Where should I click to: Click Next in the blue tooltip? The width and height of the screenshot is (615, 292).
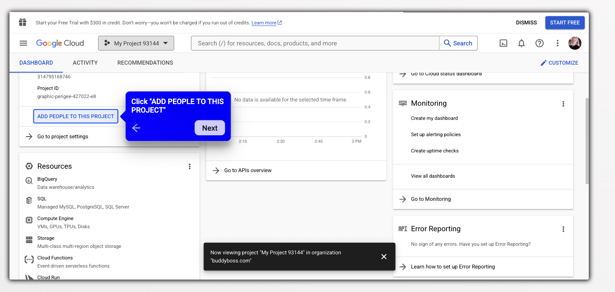[x=210, y=128]
